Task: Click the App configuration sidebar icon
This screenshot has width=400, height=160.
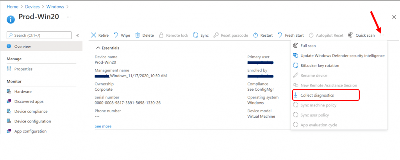Action: point(9,131)
